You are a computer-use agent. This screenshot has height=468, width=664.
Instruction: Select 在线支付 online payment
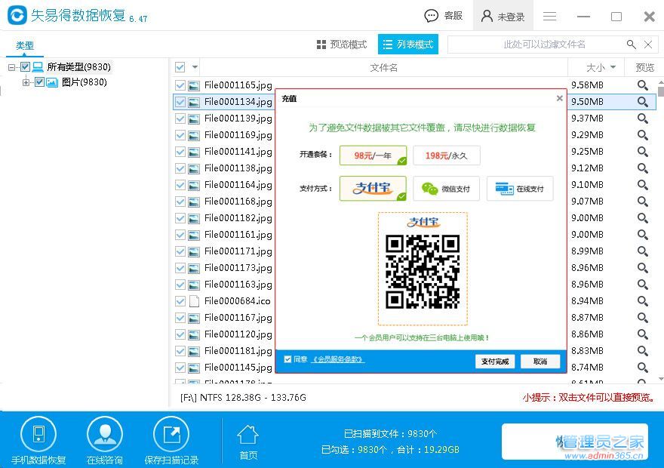click(x=520, y=189)
